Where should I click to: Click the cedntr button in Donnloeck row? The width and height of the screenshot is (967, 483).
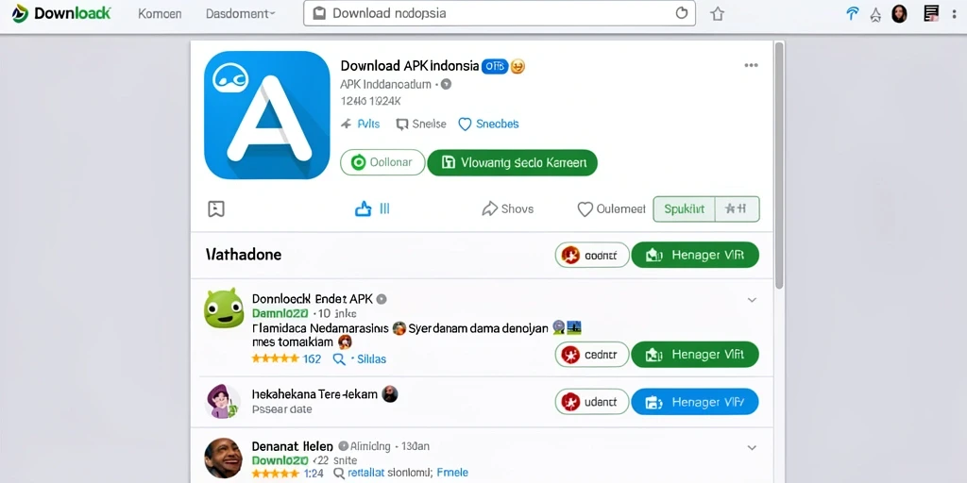click(592, 355)
